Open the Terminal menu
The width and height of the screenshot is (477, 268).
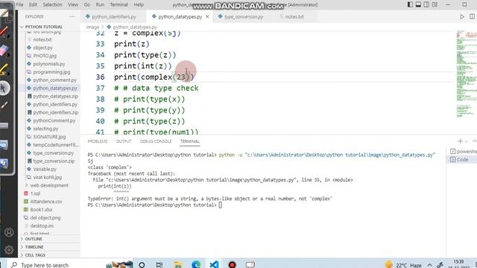(119, 4)
